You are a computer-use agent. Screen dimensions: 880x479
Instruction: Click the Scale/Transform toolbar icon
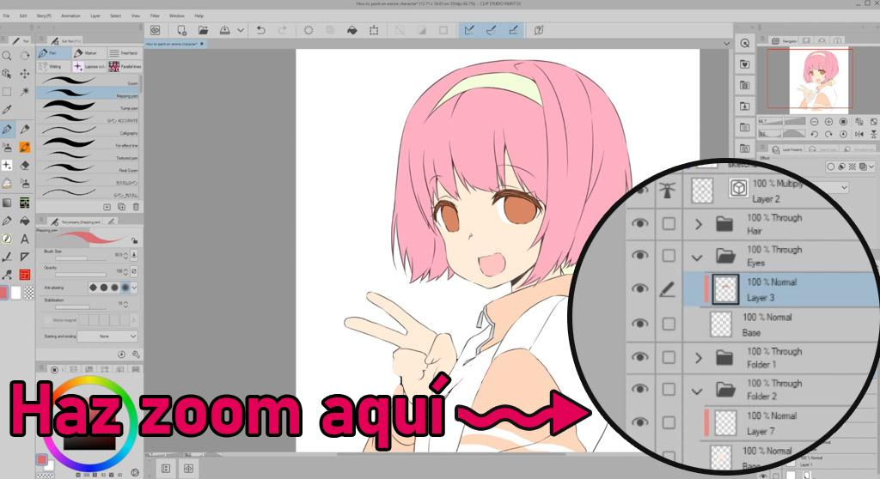pos(374,30)
